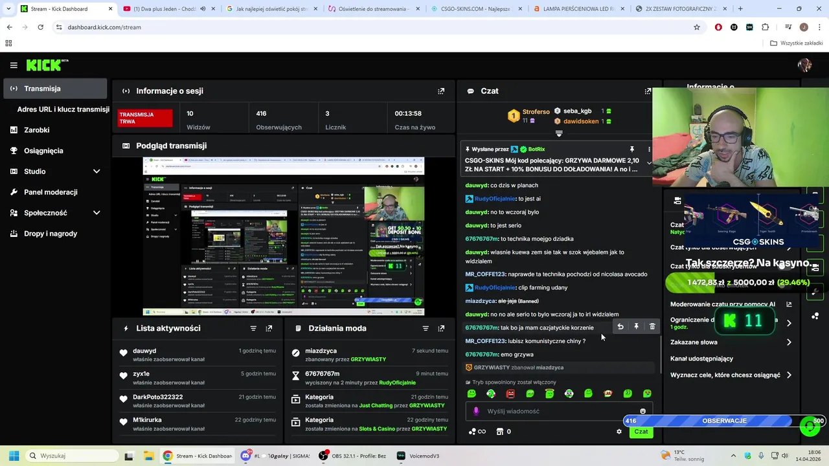Pop out the Lista aktywności panel
The height and width of the screenshot is (466, 829).
click(x=269, y=328)
